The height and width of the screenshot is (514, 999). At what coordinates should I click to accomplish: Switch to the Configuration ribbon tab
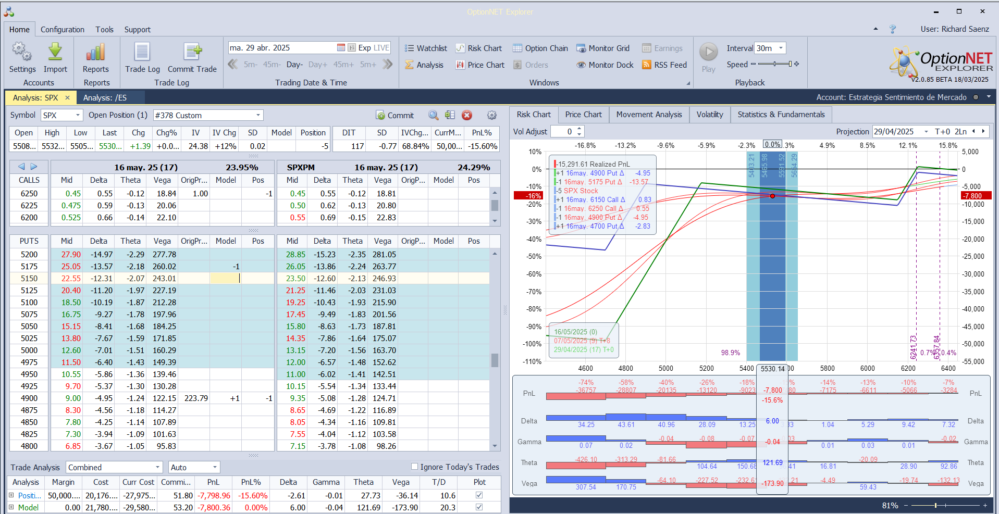coord(63,30)
